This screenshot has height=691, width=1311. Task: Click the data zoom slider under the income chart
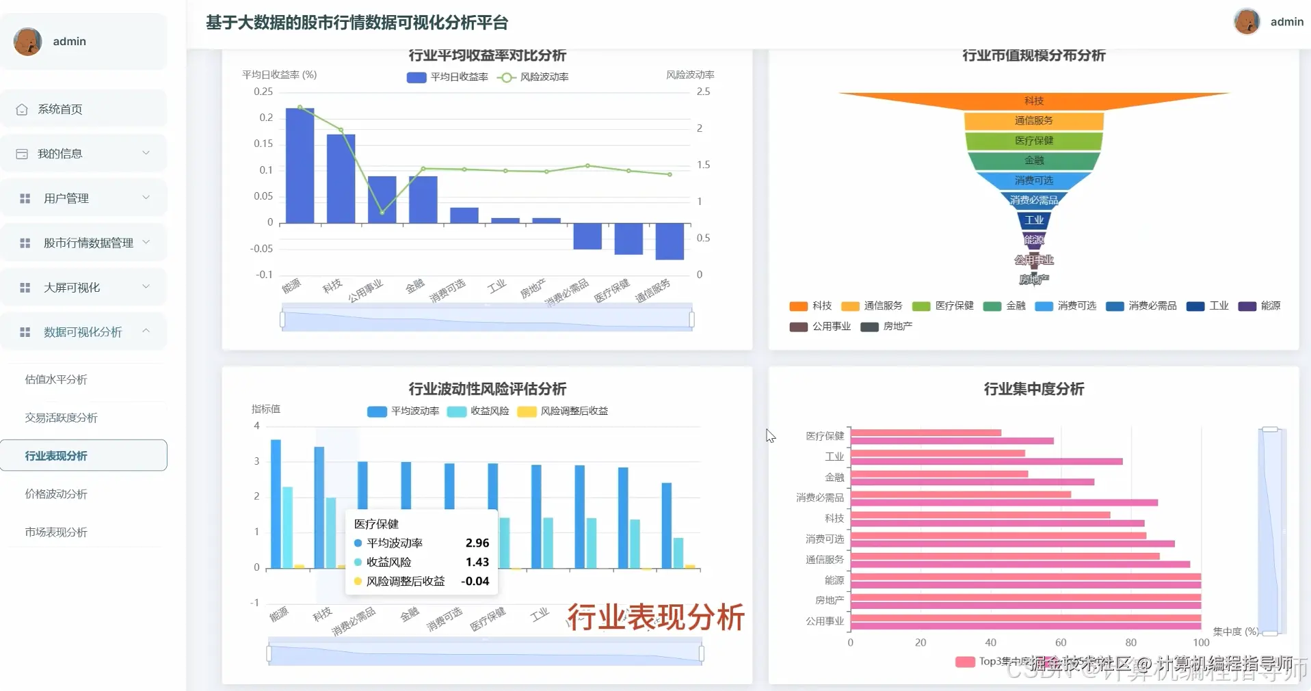(x=486, y=317)
